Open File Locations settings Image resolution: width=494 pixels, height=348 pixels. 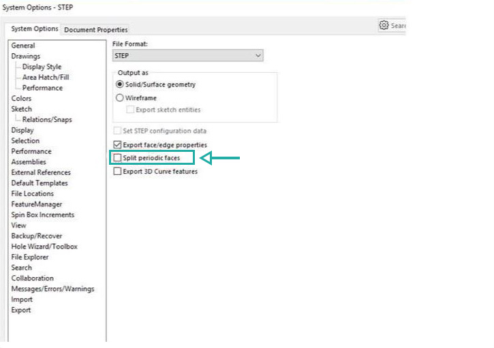[x=33, y=193]
